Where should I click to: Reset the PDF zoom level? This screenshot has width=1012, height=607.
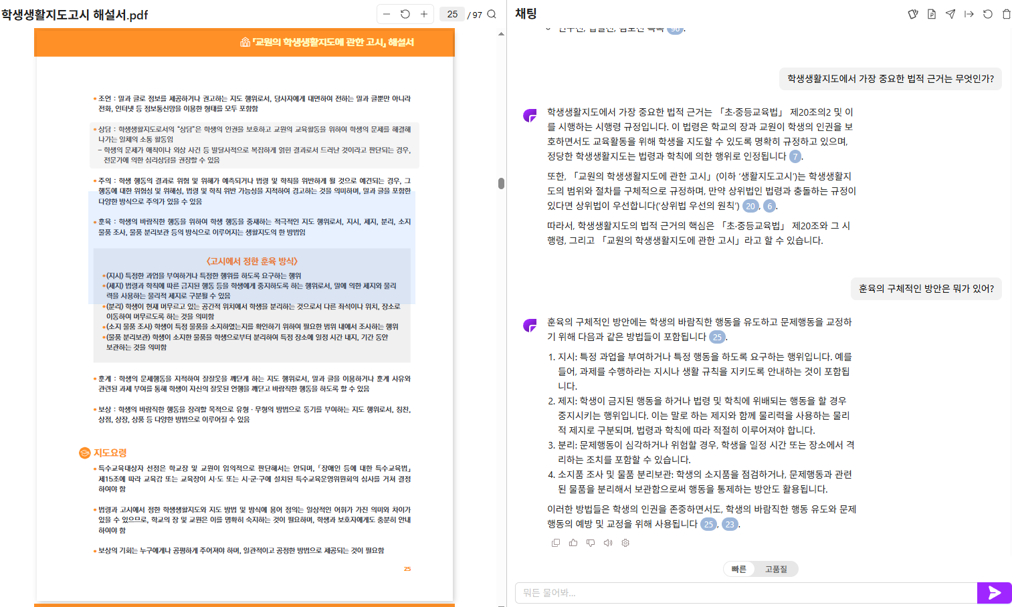pyautogui.click(x=405, y=14)
